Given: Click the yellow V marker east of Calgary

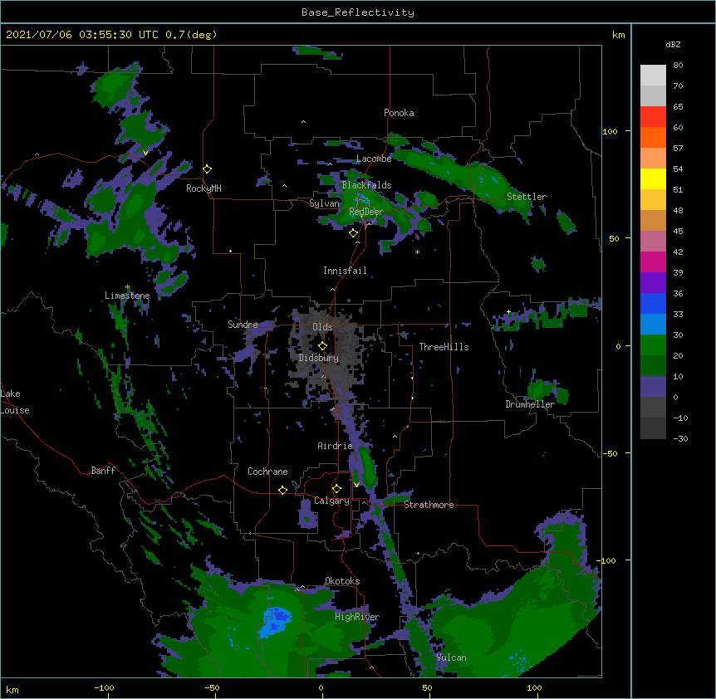Looking at the screenshot, I should pos(356,485).
